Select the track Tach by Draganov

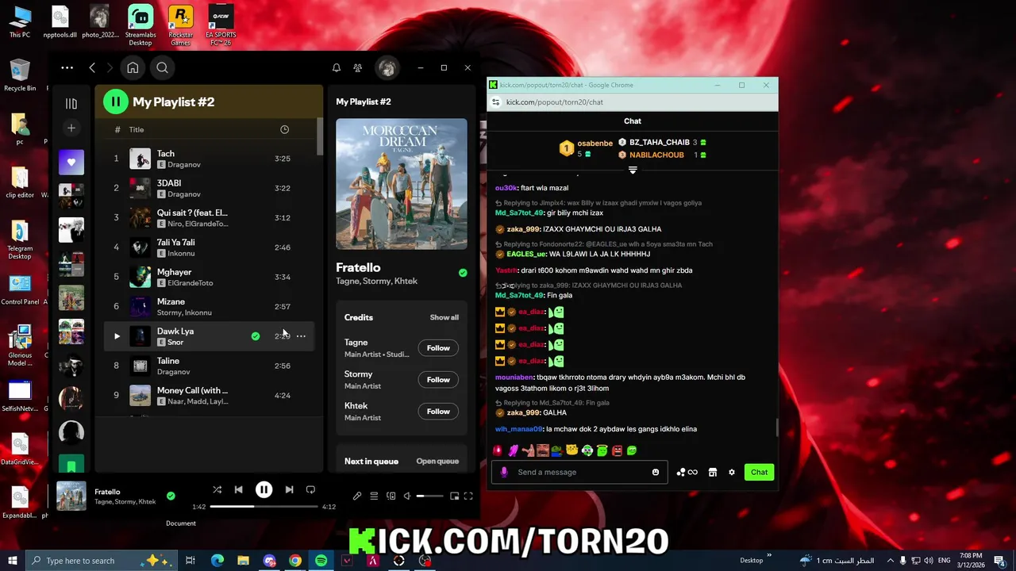(209, 159)
